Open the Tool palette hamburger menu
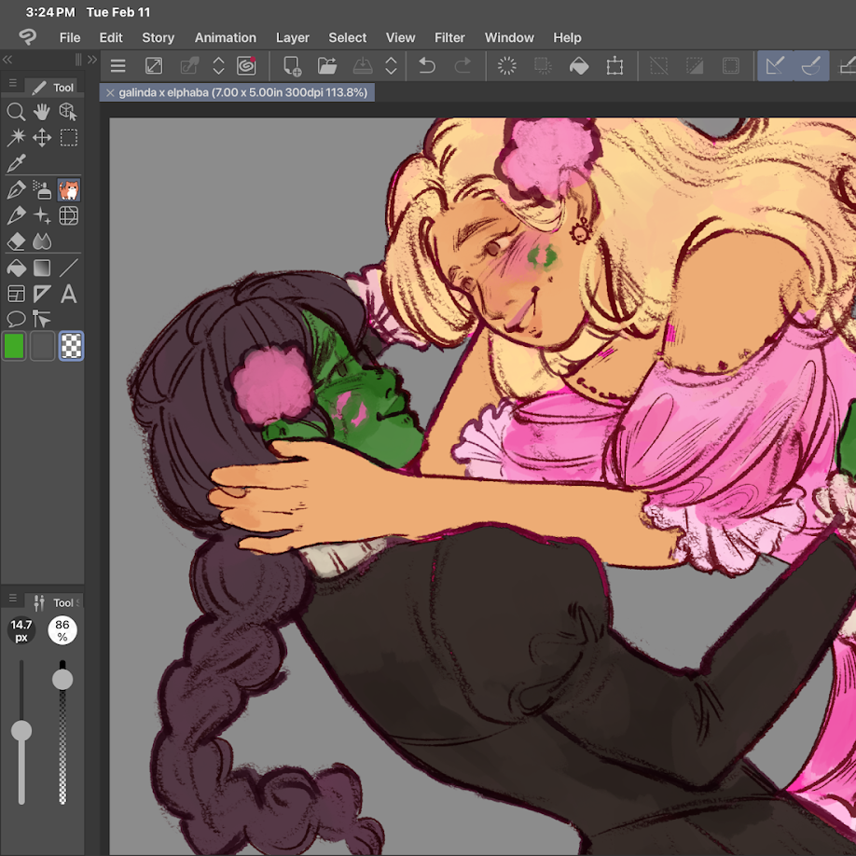856x856 pixels. [12, 84]
